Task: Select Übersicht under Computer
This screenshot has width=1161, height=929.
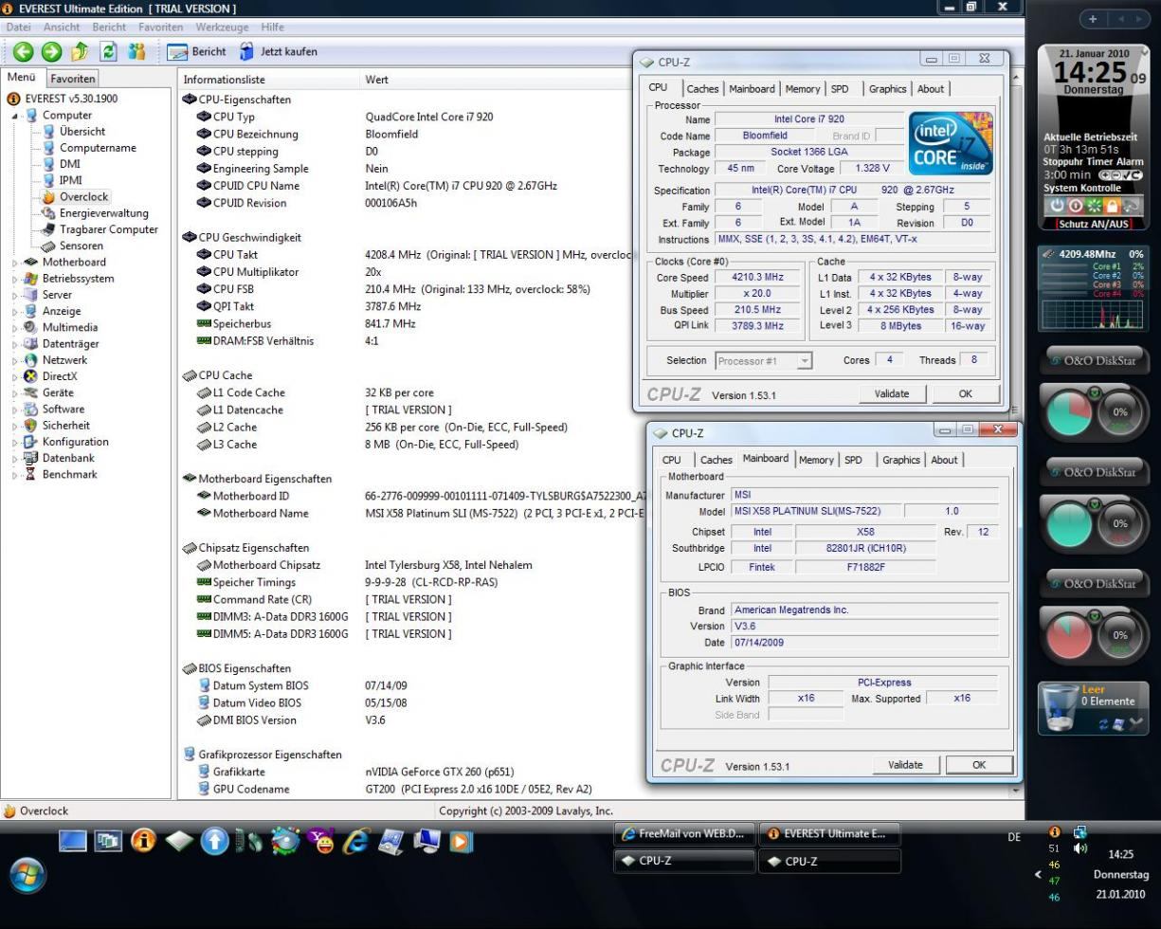Action: [74, 132]
